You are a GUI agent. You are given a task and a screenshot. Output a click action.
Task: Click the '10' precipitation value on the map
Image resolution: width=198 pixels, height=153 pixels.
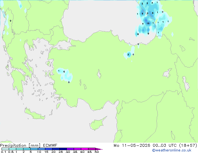point(148,23)
